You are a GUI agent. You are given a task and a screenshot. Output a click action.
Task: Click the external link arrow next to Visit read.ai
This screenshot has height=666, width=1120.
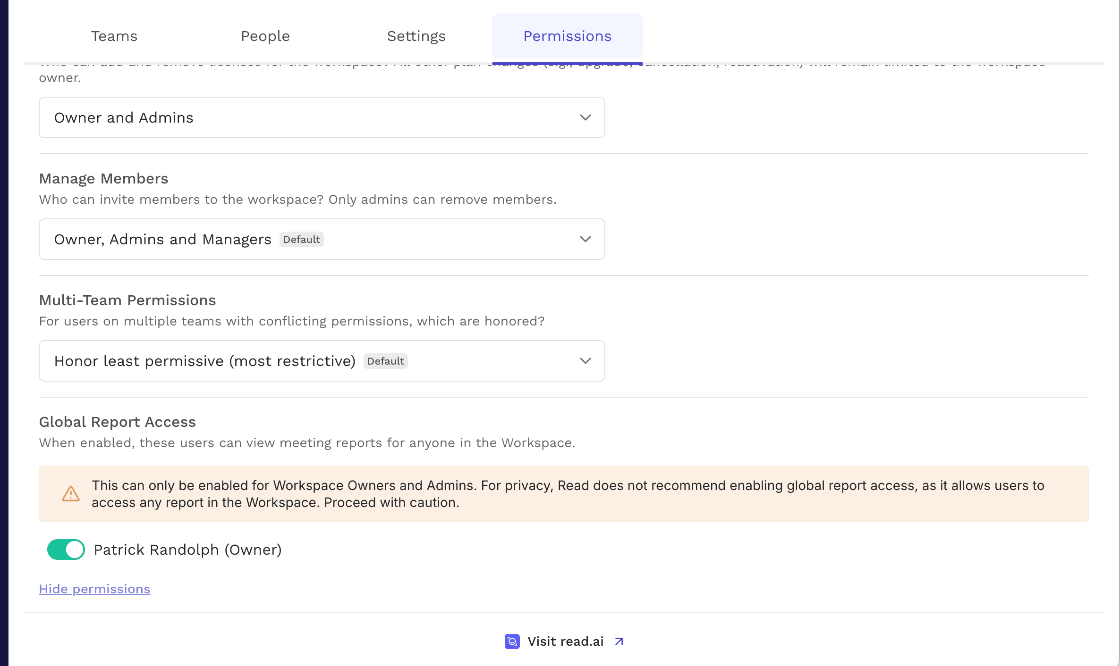click(618, 641)
